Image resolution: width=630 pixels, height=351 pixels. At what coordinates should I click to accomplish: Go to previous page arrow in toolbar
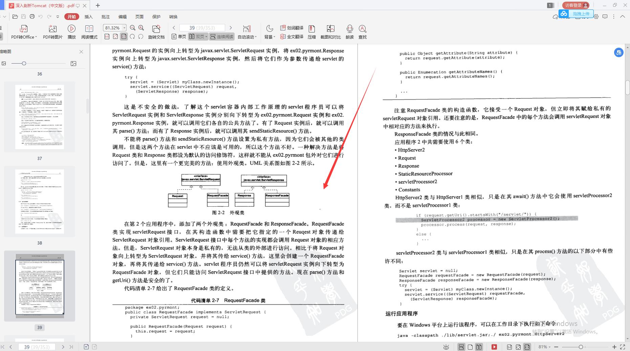pos(174,28)
